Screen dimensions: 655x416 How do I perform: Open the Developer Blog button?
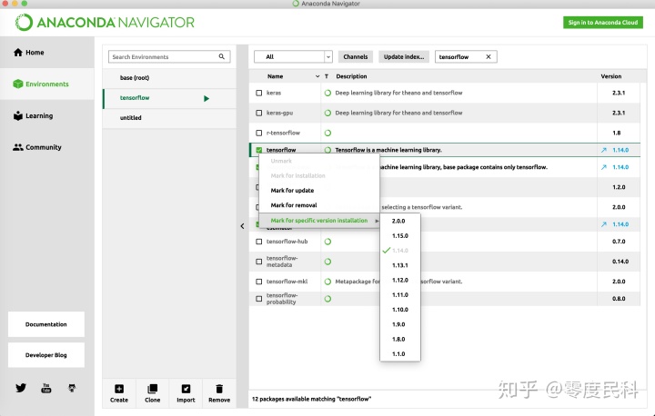tap(46, 355)
